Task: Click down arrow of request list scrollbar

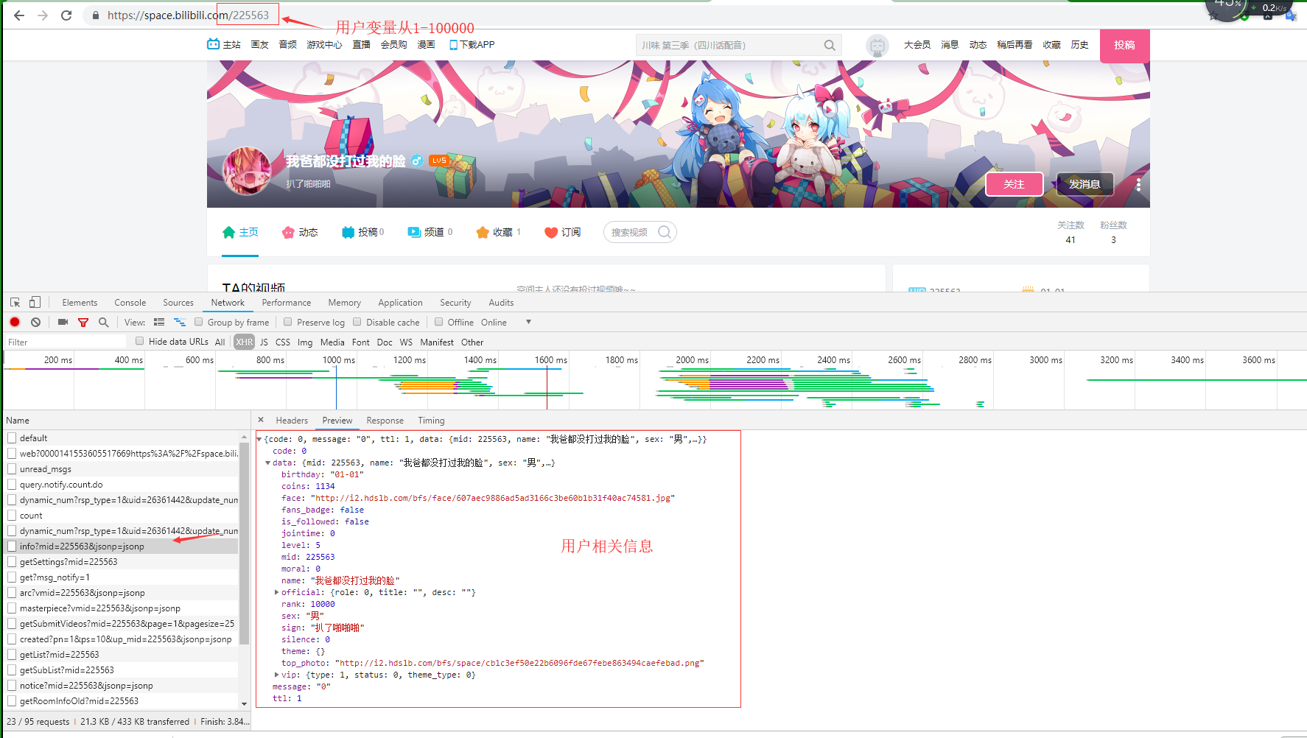Action: (x=244, y=703)
